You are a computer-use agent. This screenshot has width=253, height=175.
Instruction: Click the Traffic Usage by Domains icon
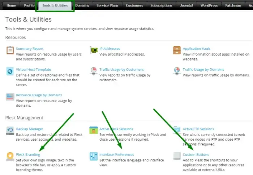177,71
